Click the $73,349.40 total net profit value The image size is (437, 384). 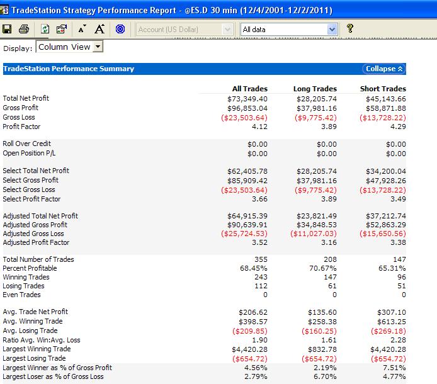[247, 99]
